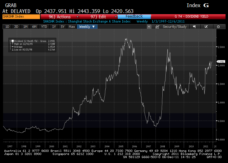Click the double-chevron collapse toolbar icon

[149, 27]
